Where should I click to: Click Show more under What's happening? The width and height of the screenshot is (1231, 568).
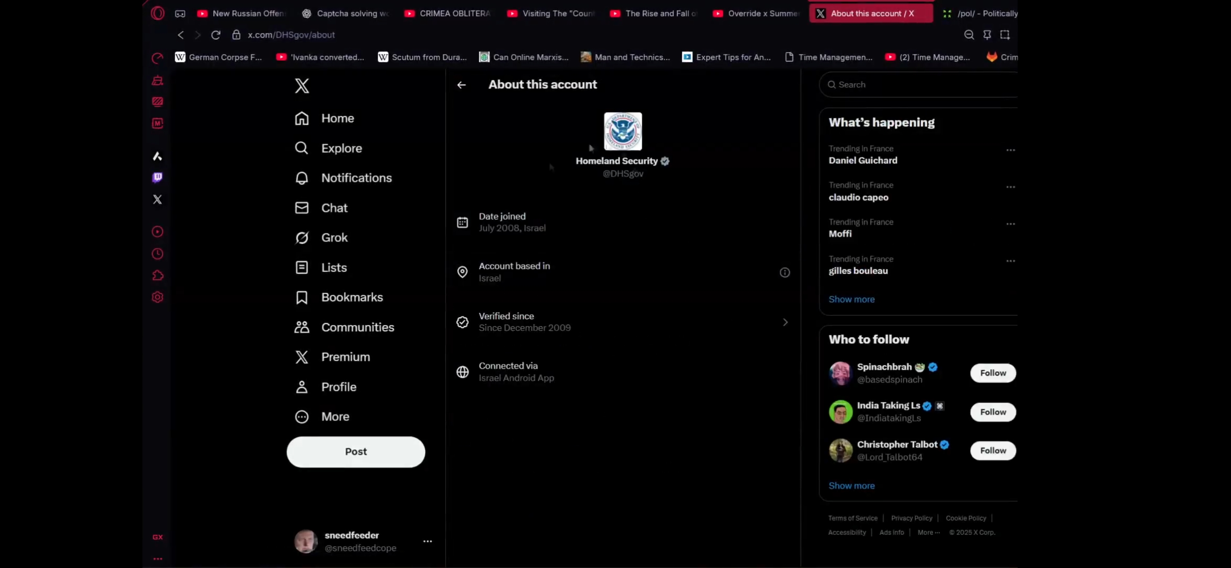851,299
